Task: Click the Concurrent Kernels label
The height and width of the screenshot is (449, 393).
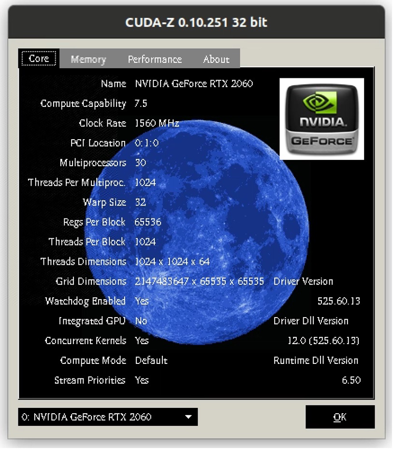Action: (x=86, y=340)
